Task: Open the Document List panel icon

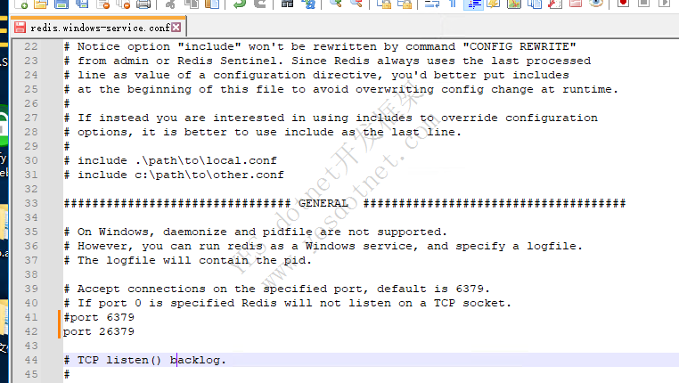Action: point(535,4)
